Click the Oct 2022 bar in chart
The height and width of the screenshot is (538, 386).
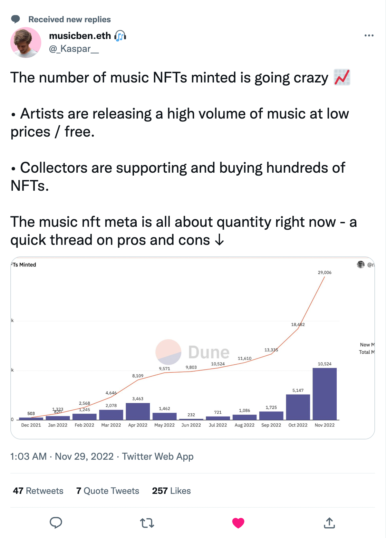click(x=298, y=407)
